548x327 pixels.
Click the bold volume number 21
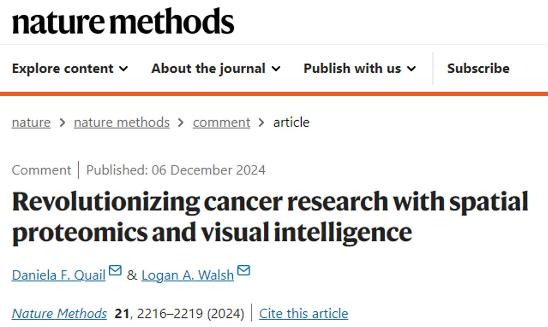122,313
